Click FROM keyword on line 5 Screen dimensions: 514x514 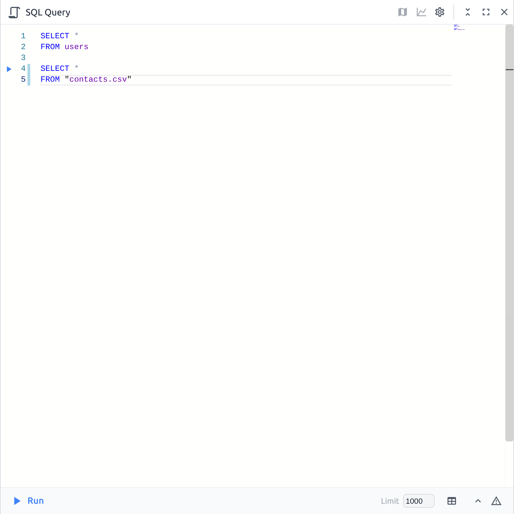tap(50, 79)
